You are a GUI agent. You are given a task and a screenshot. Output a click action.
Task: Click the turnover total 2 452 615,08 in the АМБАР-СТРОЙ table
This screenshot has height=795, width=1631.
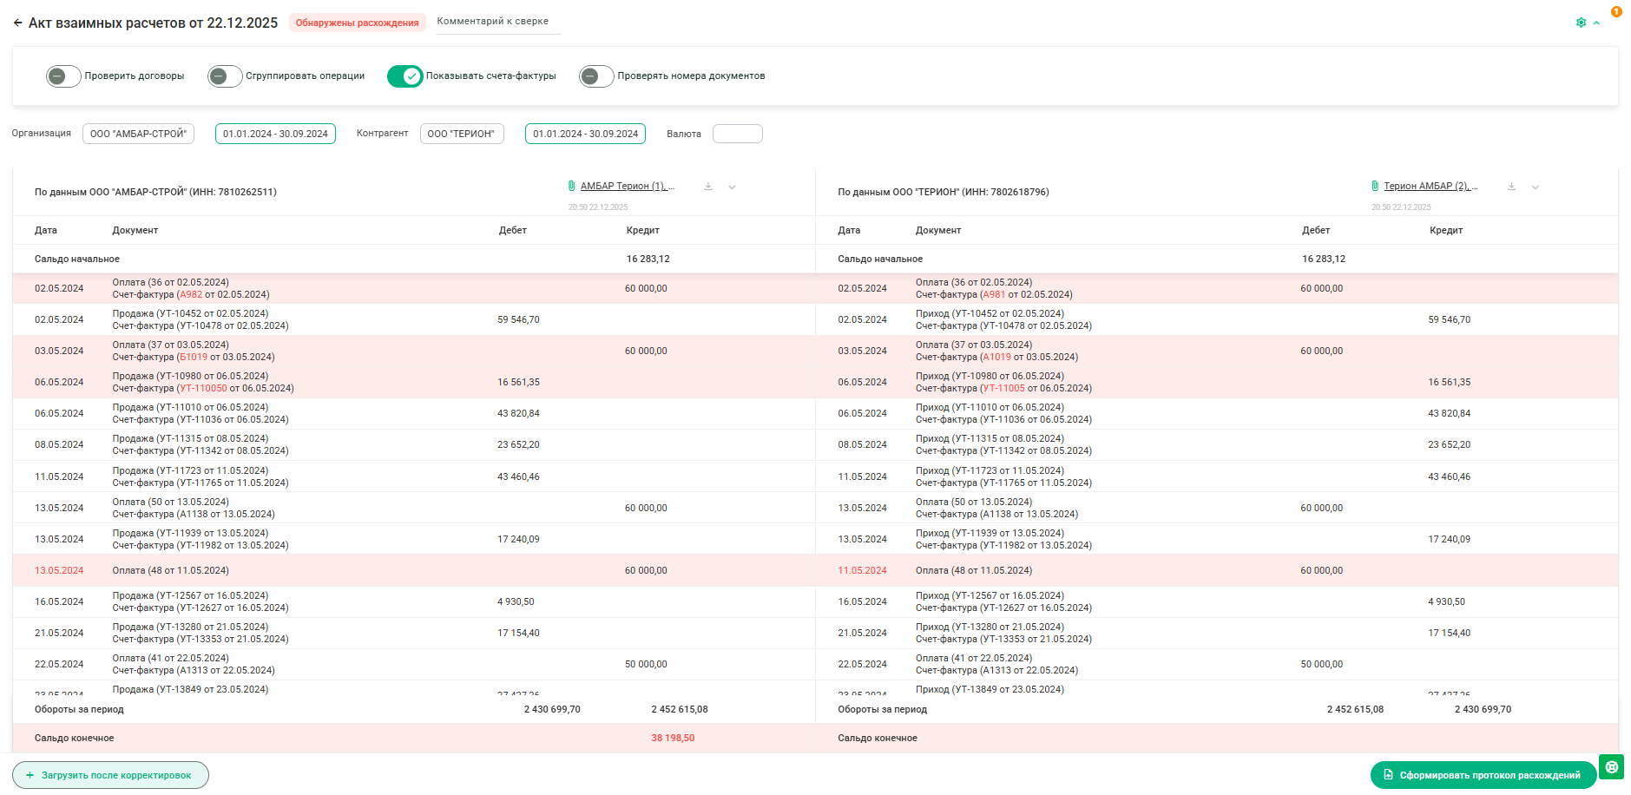680,710
